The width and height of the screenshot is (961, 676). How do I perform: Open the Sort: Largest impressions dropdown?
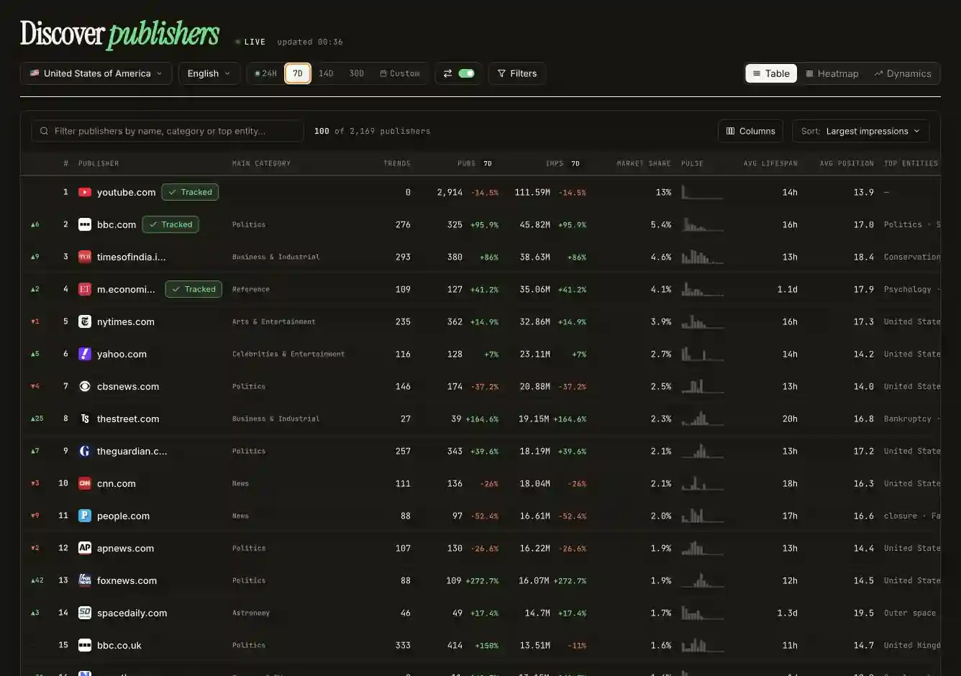point(860,131)
